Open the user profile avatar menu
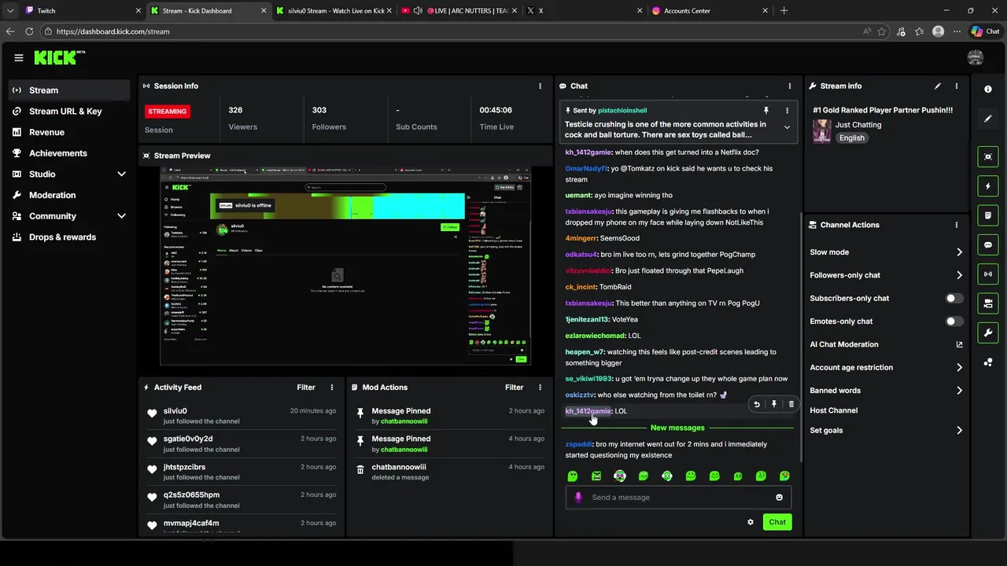Image resolution: width=1007 pixels, height=566 pixels. pyautogui.click(x=976, y=57)
